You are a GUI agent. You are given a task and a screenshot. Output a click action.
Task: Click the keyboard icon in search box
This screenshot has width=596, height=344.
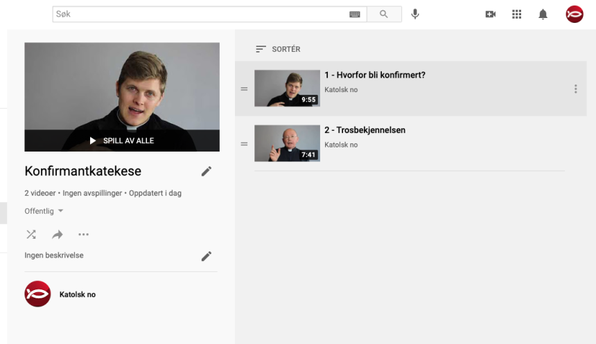(x=355, y=15)
